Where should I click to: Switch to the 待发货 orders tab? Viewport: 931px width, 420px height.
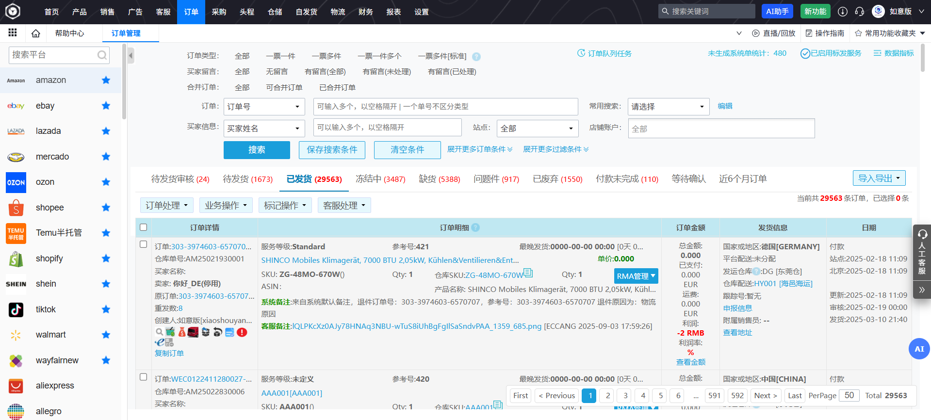[x=247, y=179]
